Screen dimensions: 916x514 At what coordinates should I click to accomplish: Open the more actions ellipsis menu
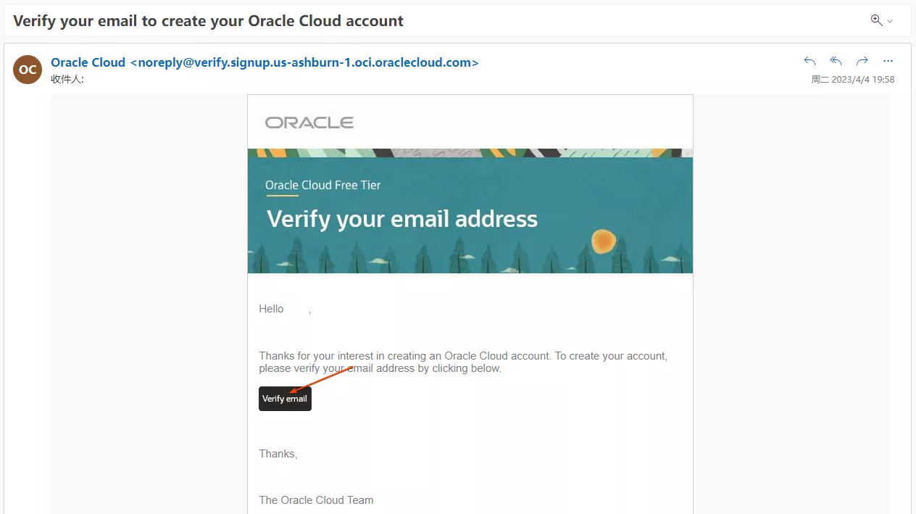tap(888, 61)
